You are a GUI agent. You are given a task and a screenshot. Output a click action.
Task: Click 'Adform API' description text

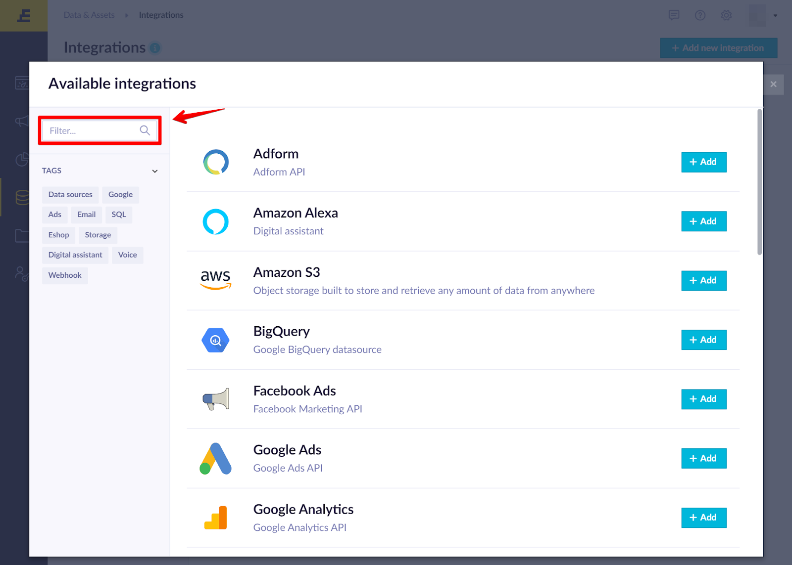pos(279,172)
